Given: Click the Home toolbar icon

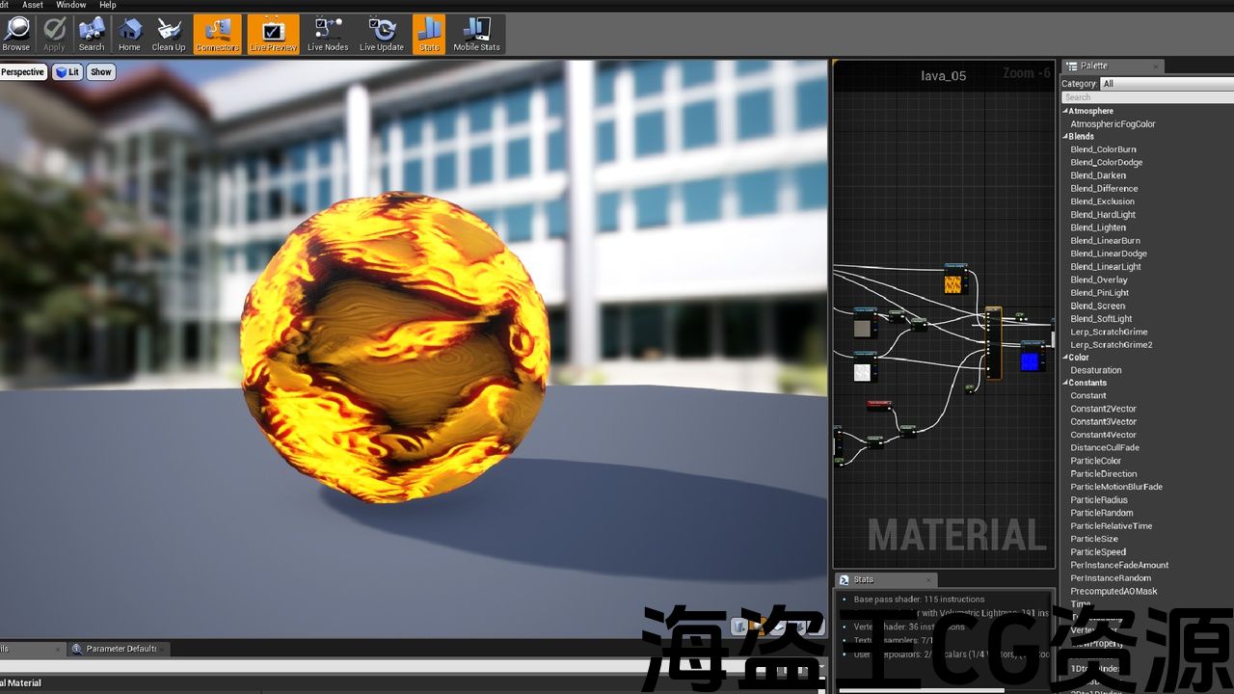Looking at the screenshot, I should coord(129,34).
